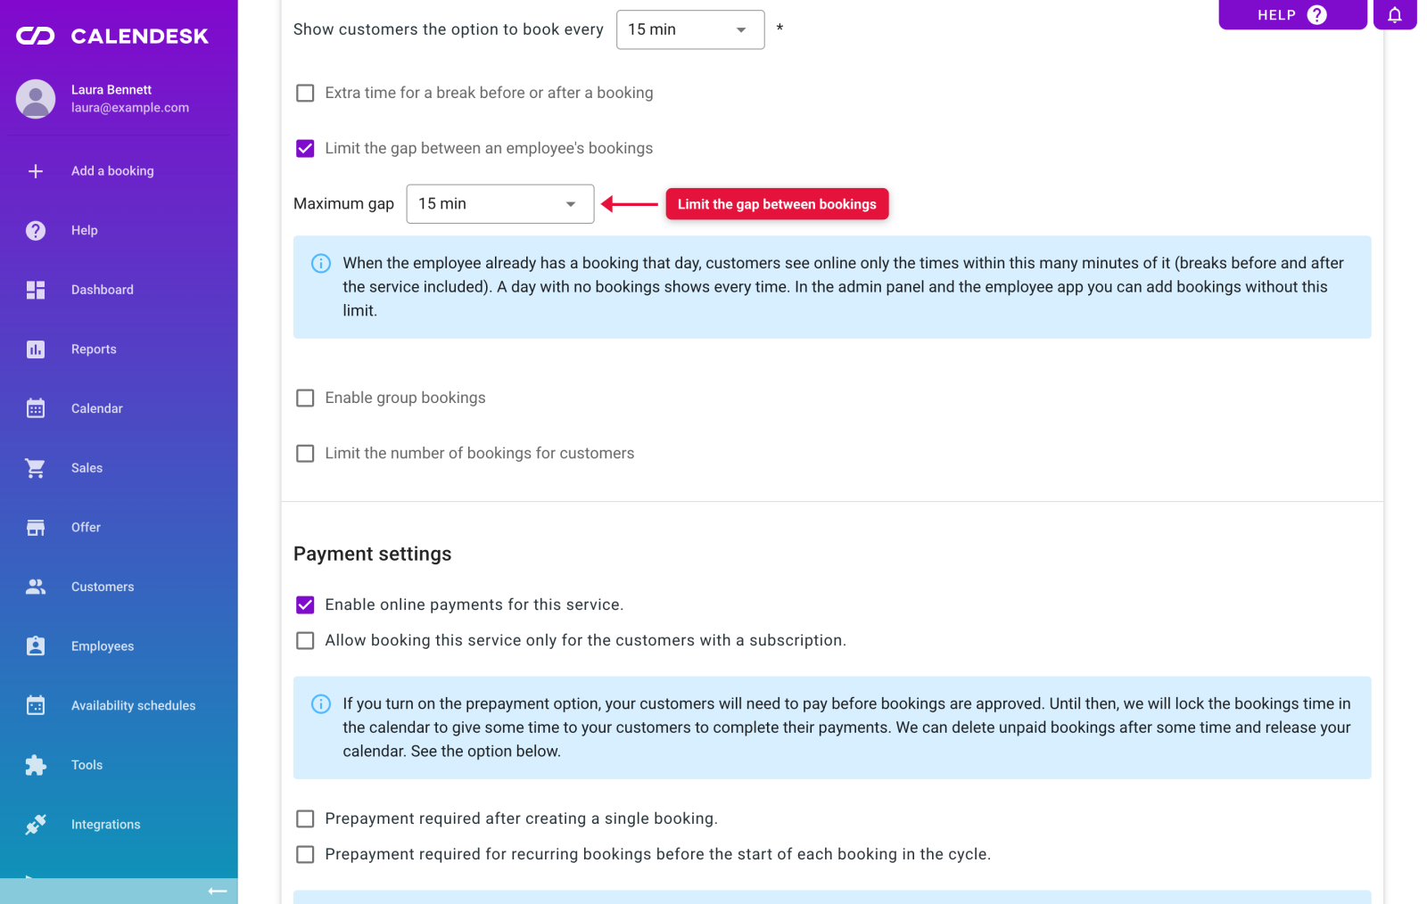Click the Customers people icon

(36, 587)
